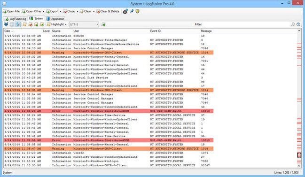
Task: Click the Lines 1,003 / 1,003 counter
Action: 286,172
